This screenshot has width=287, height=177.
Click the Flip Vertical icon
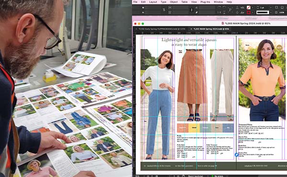224,12
